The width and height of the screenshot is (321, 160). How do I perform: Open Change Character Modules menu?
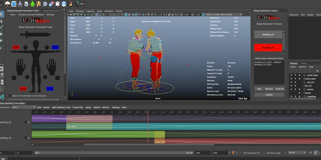31,15
